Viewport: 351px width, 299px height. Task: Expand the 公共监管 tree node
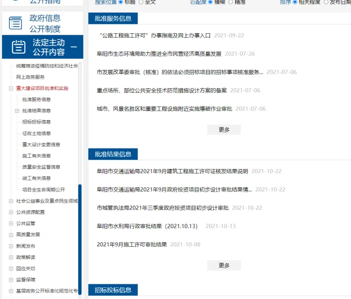tap(11, 223)
